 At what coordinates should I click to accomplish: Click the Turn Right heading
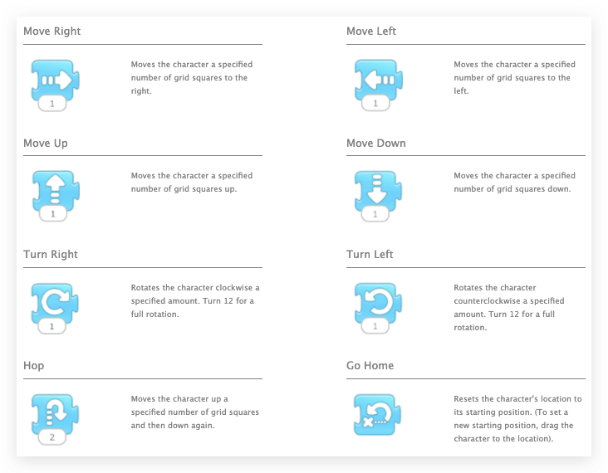click(x=51, y=255)
